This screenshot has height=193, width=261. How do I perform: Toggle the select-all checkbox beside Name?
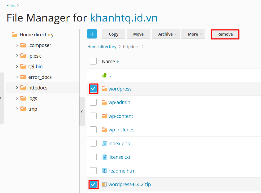point(93,61)
